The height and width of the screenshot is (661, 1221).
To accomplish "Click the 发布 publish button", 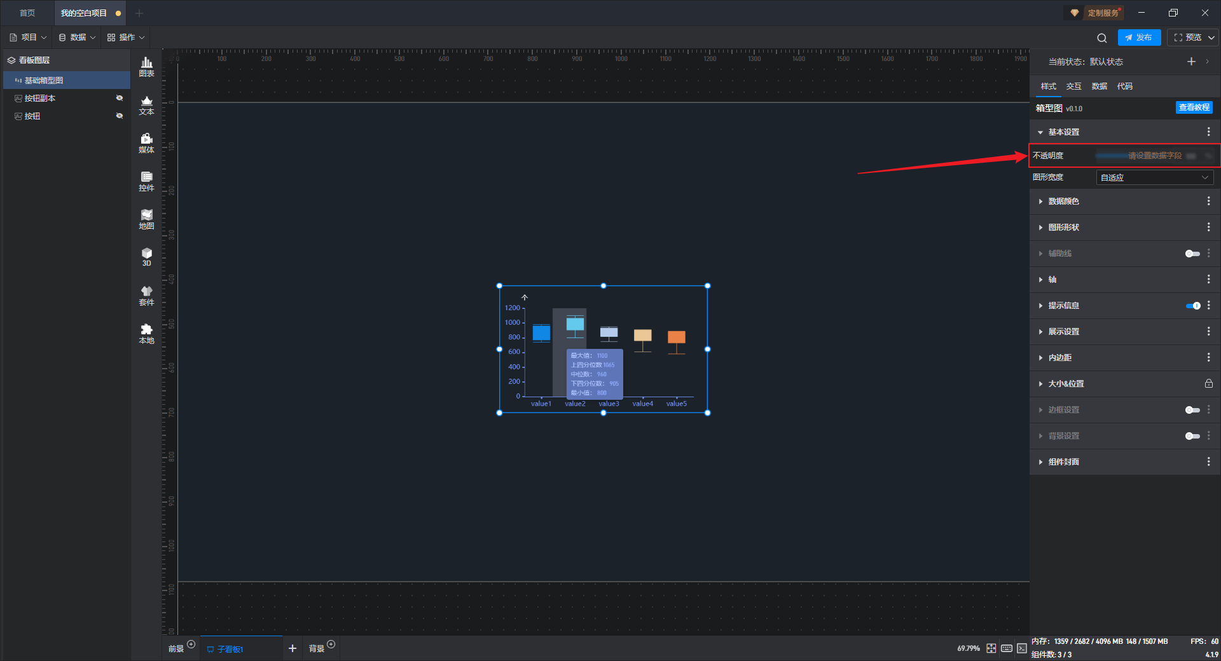I will click(1139, 37).
